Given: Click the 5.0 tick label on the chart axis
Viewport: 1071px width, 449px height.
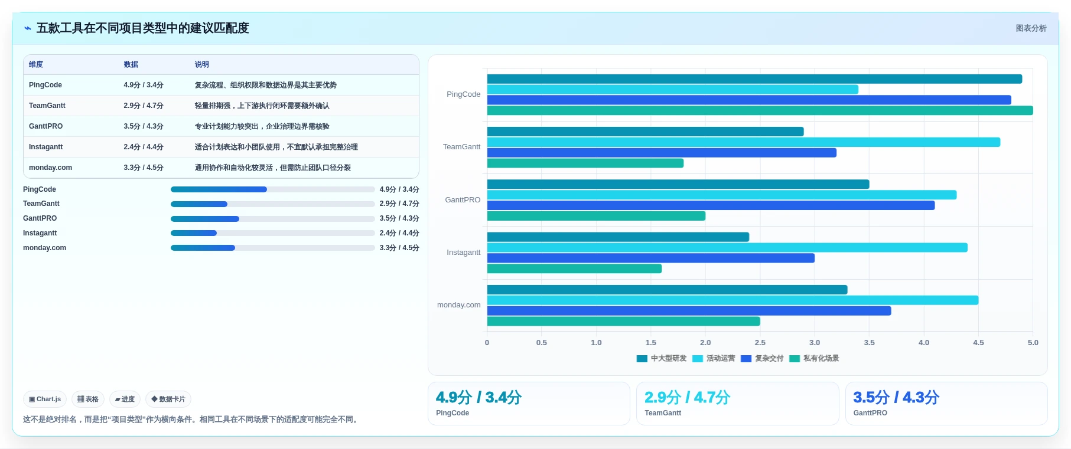Looking at the screenshot, I should click(x=1033, y=343).
